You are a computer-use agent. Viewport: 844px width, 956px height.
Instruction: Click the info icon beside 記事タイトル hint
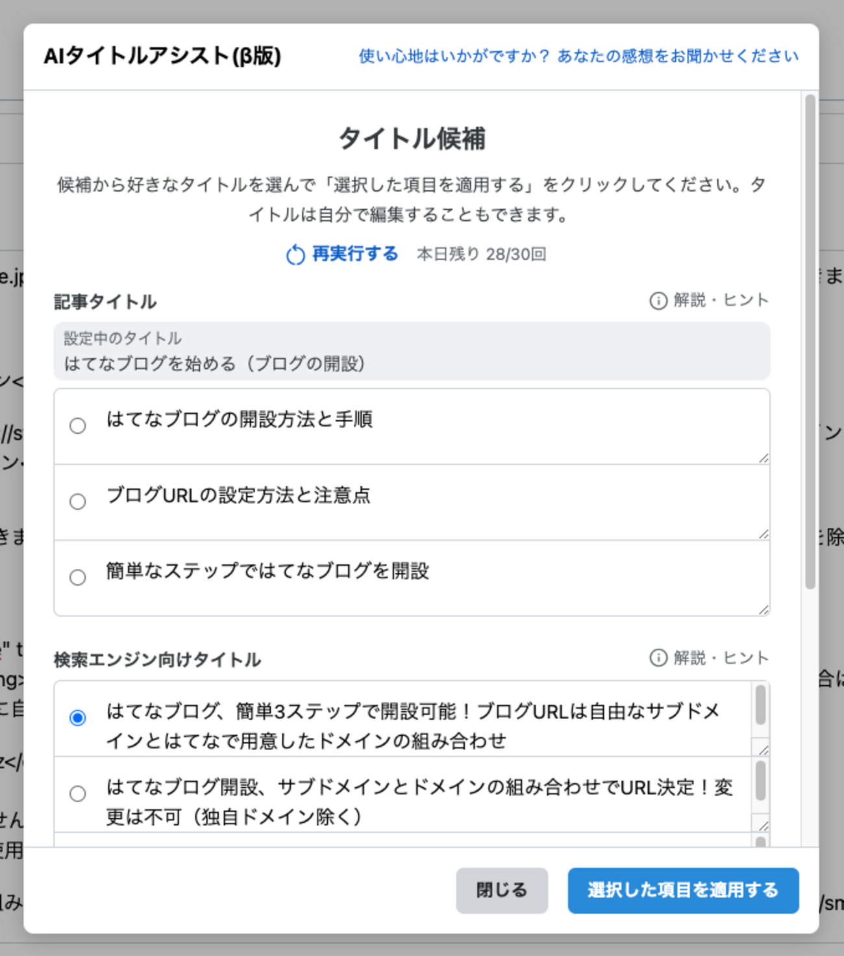click(658, 301)
